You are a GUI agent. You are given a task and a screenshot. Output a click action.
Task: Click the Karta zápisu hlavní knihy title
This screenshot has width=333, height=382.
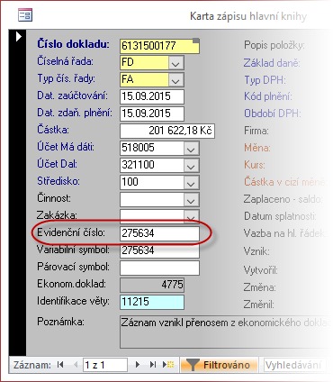point(248,16)
